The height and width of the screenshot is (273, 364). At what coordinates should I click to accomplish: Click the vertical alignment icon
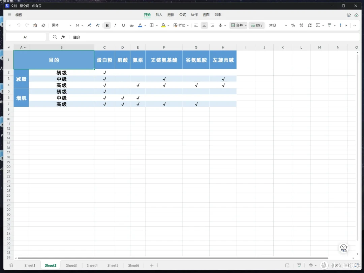point(220,25)
